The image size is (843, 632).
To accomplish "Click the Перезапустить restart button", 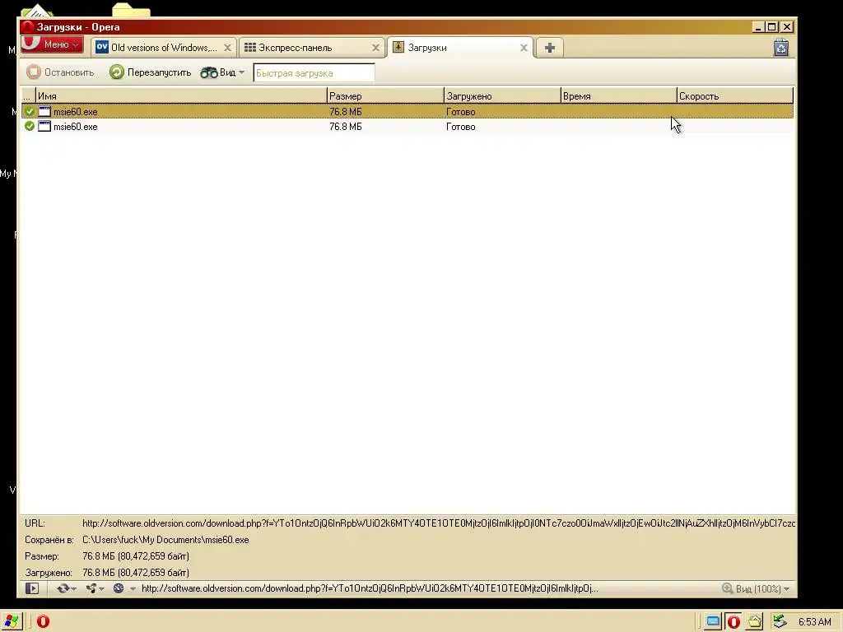I will pyautogui.click(x=150, y=72).
